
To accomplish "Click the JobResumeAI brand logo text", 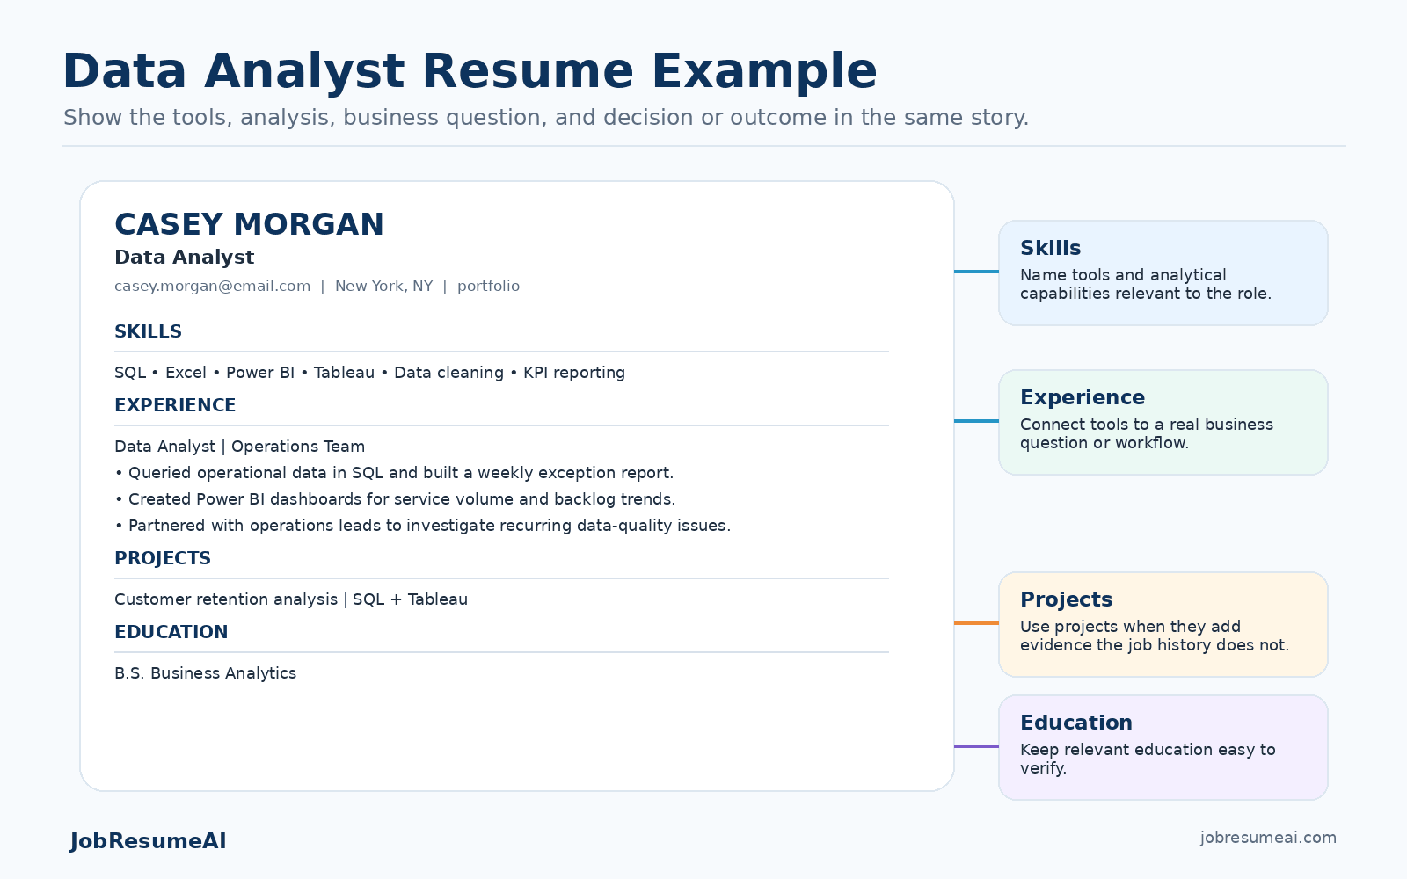I will pyautogui.click(x=148, y=841).
